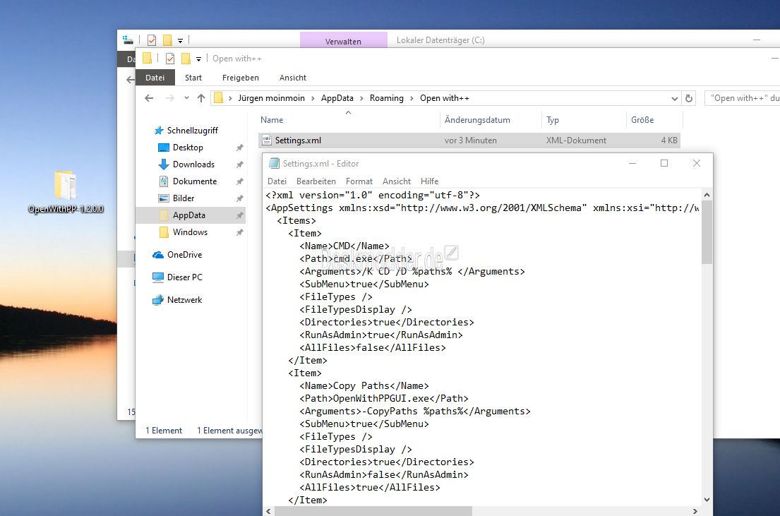
Task: Select the OpenWithPP-1.2.0.0 folder on the desktop
Action: (66, 192)
